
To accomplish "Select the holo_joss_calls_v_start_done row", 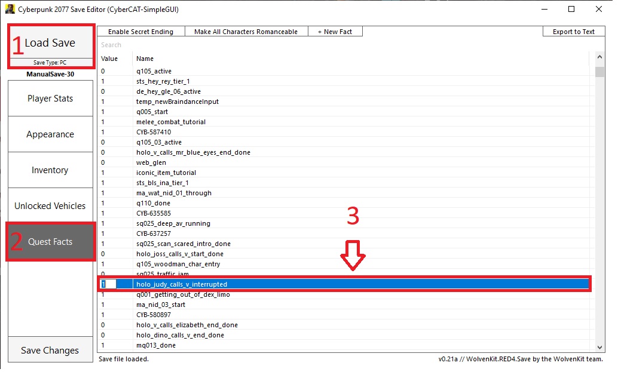I will click(x=344, y=254).
